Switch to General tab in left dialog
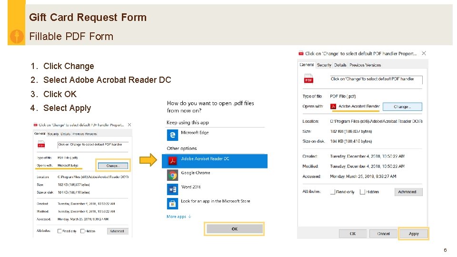This screenshot has width=457, height=257. pyautogui.click(x=40, y=133)
